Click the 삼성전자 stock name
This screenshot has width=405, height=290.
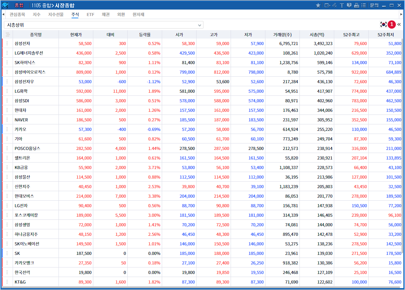point(22,43)
